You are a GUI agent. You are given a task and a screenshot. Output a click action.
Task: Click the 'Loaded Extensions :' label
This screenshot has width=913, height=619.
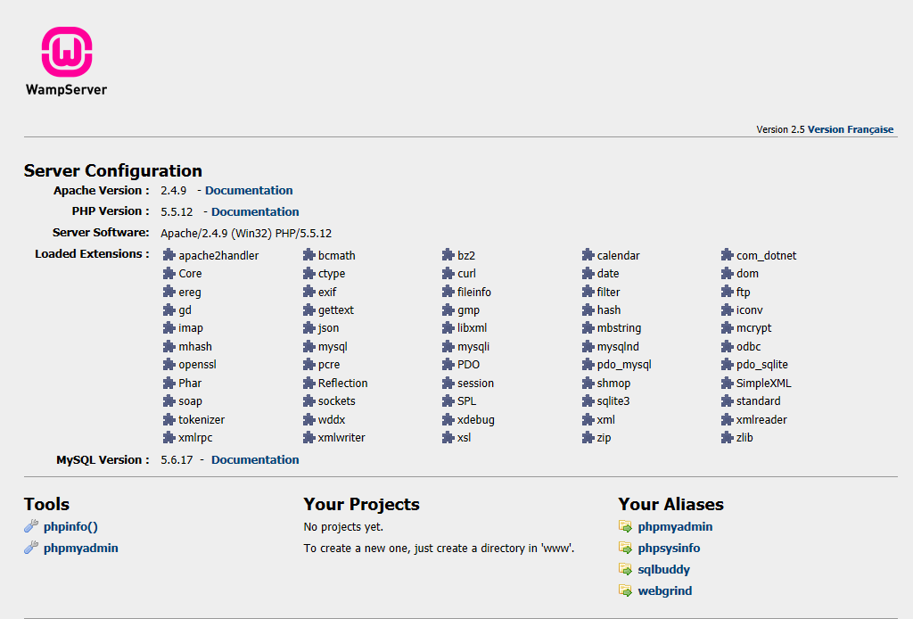92,254
